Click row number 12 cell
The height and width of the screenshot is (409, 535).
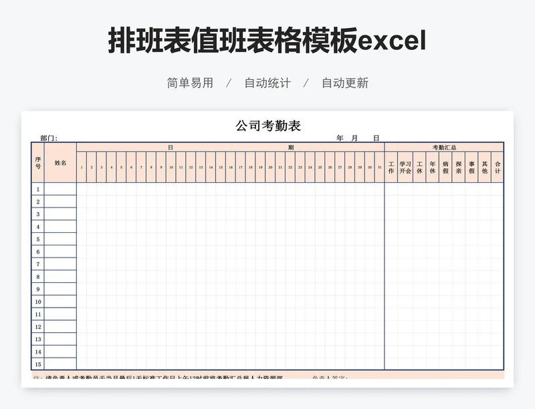[x=38, y=326]
